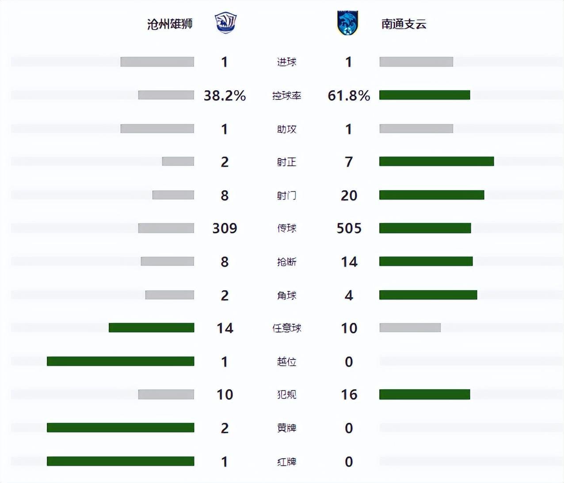Click the 红牌 stat label
564x483 pixels.
[x=286, y=461]
